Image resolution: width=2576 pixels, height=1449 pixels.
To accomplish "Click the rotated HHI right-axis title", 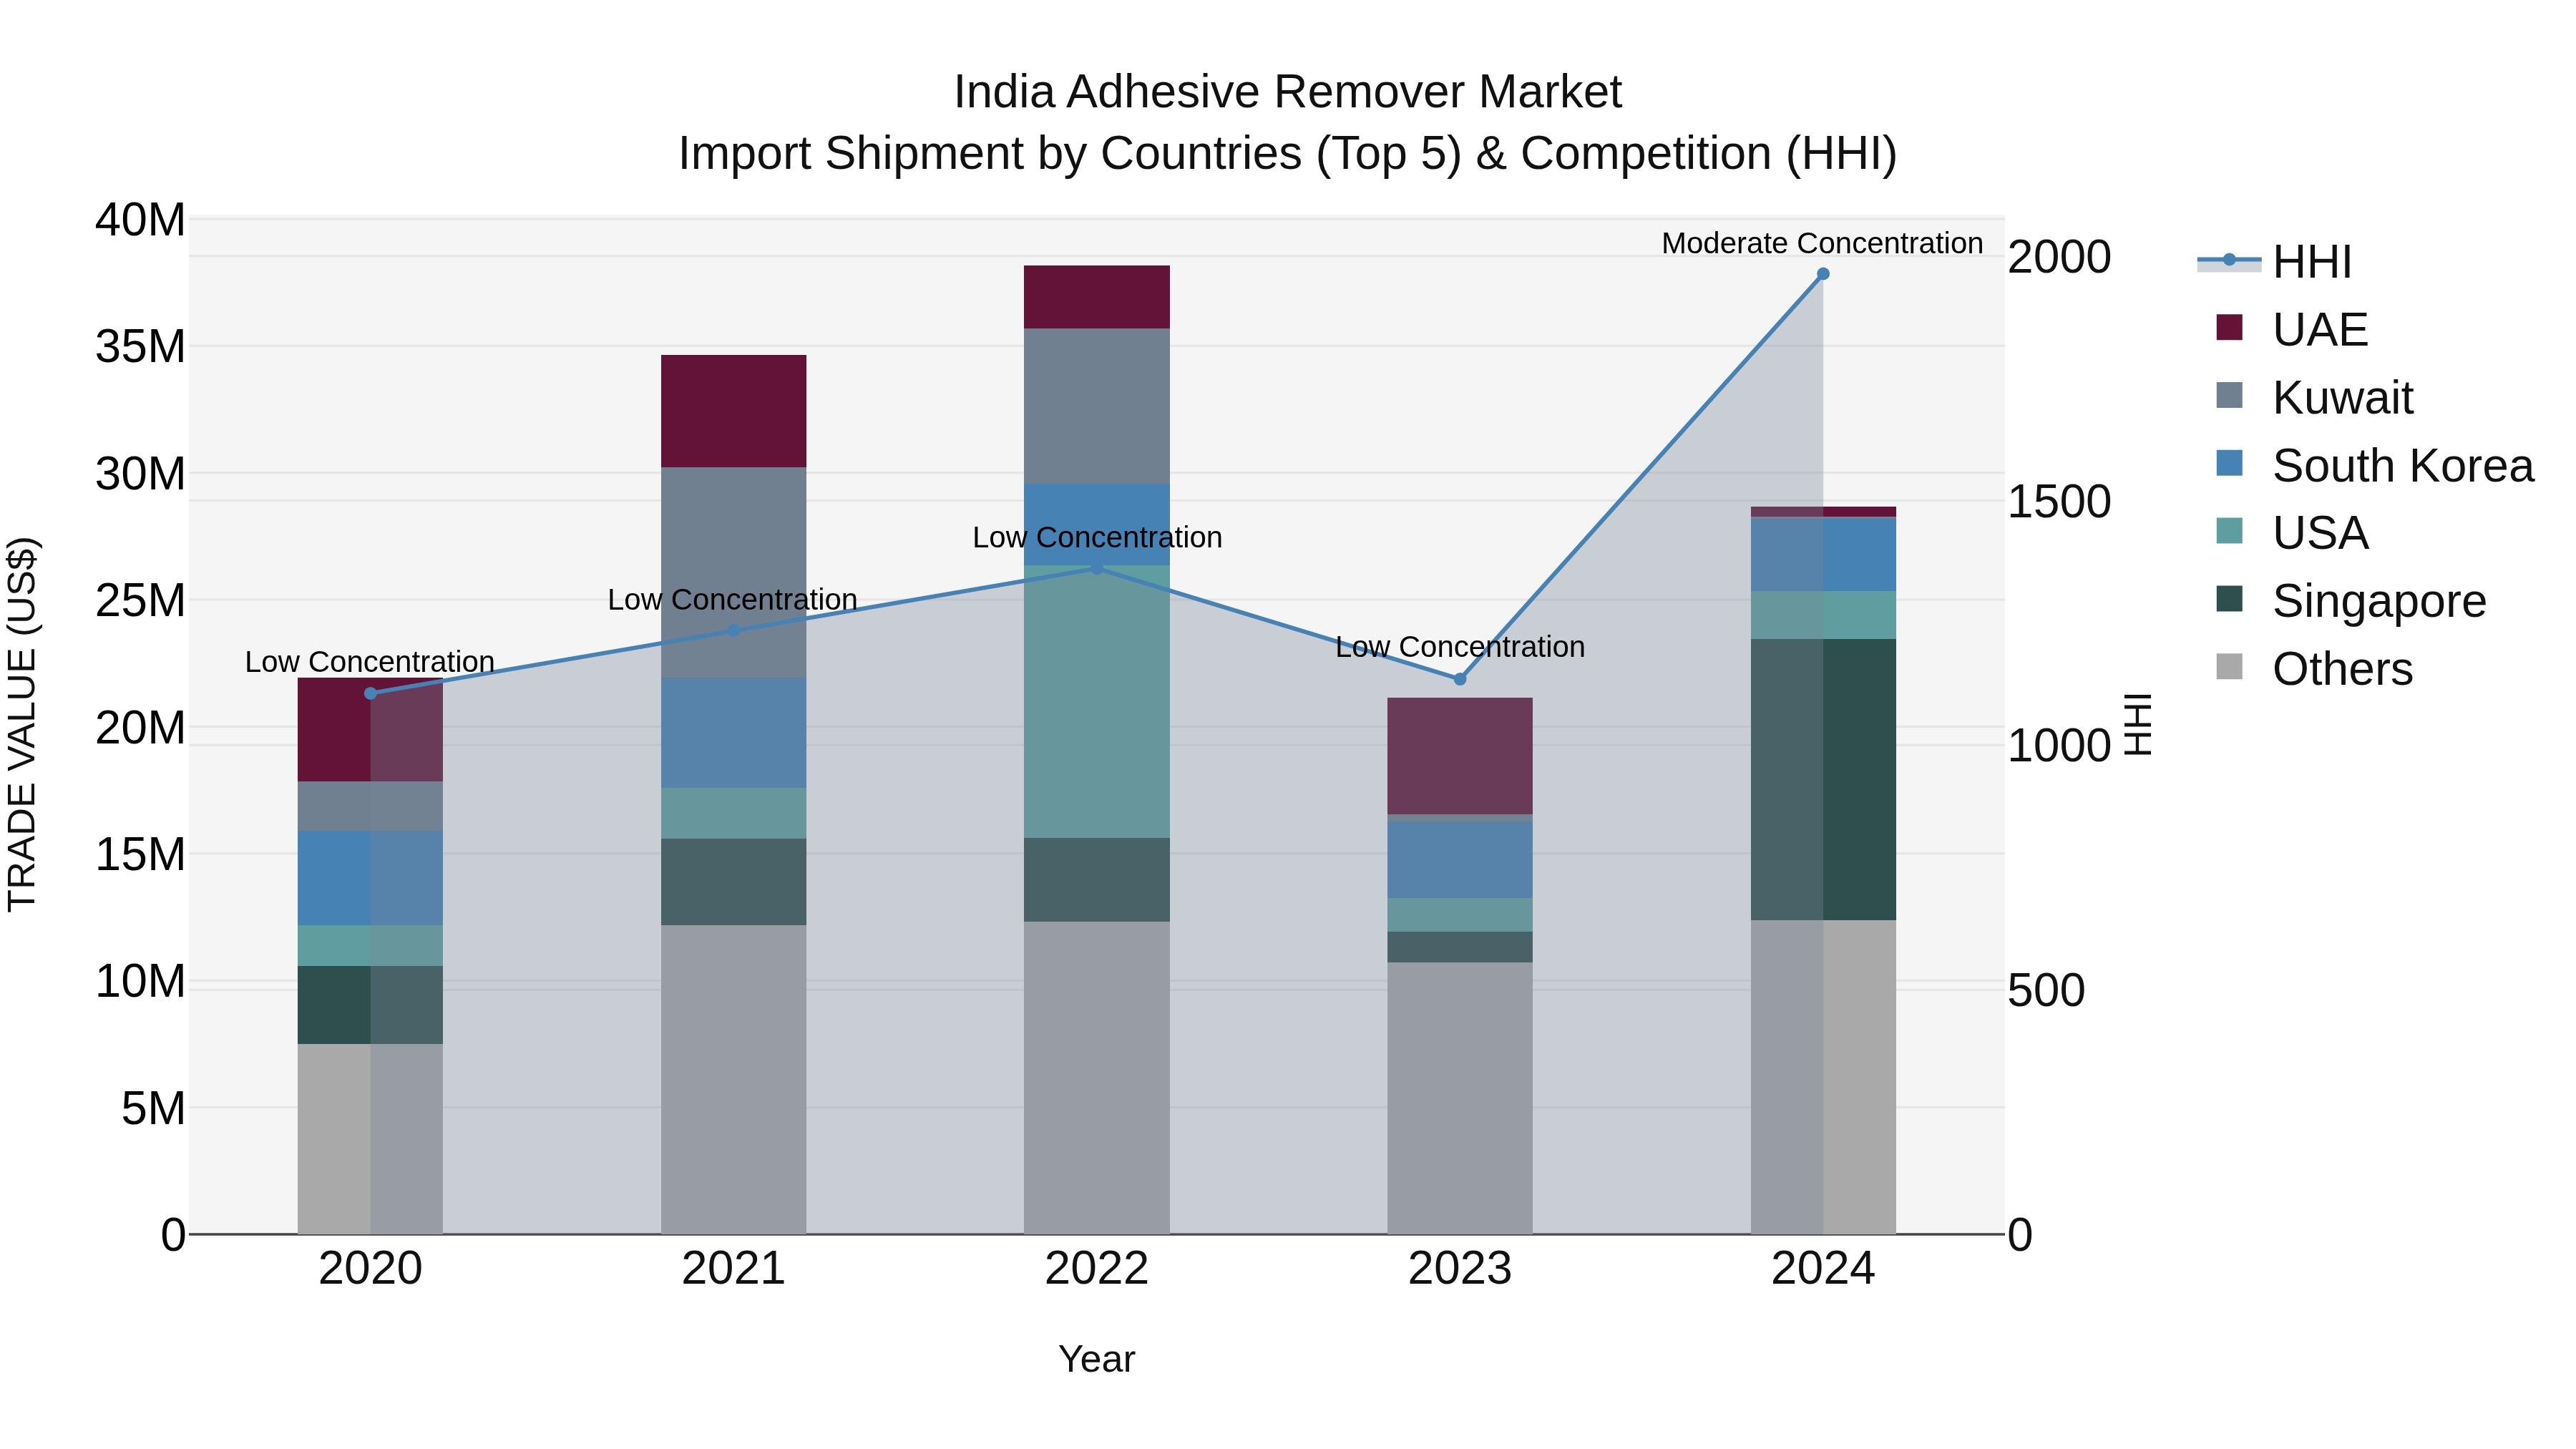I will click(x=2137, y=724).
